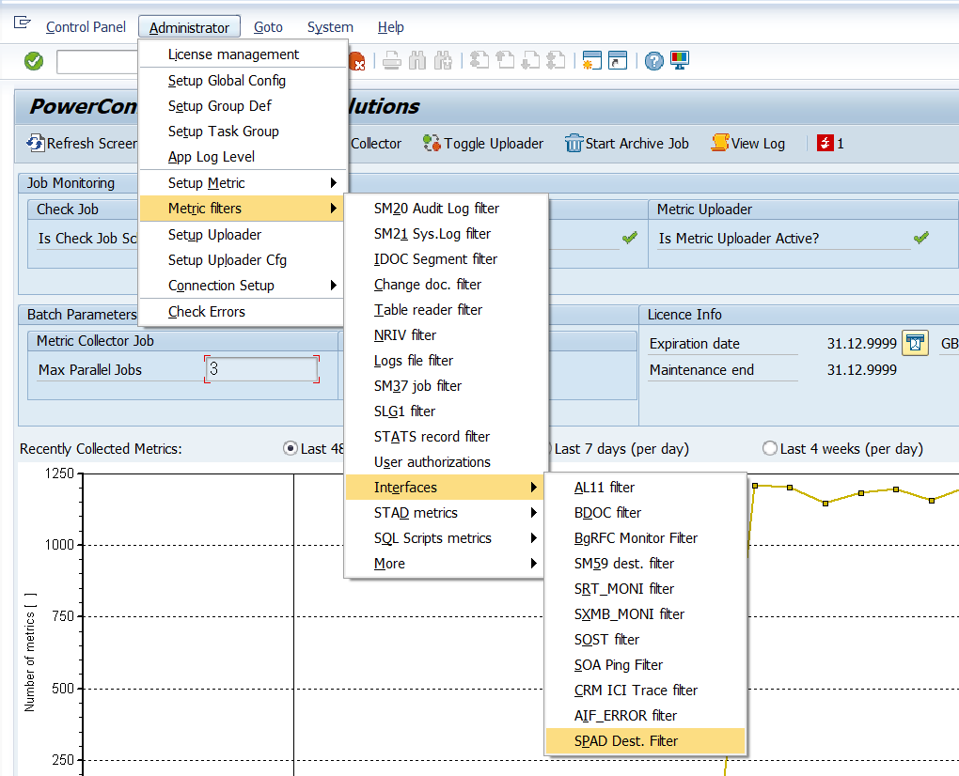The height and width of the screenshot is (776, 959).
Task: Click the red error counter icon
Action: pyautogui.click(x=825, y=144)
